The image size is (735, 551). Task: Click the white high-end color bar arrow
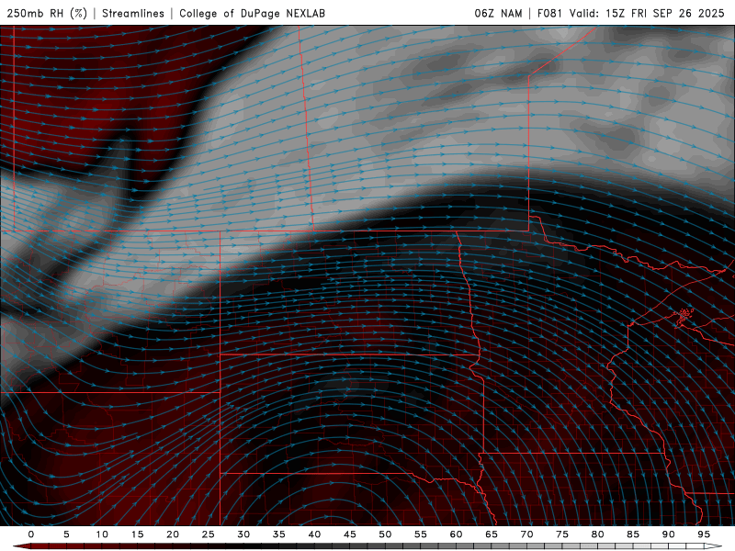[x=714, y=546]
